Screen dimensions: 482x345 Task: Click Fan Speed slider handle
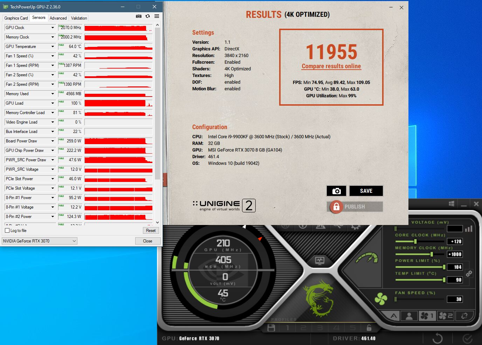tap(395, 299)
